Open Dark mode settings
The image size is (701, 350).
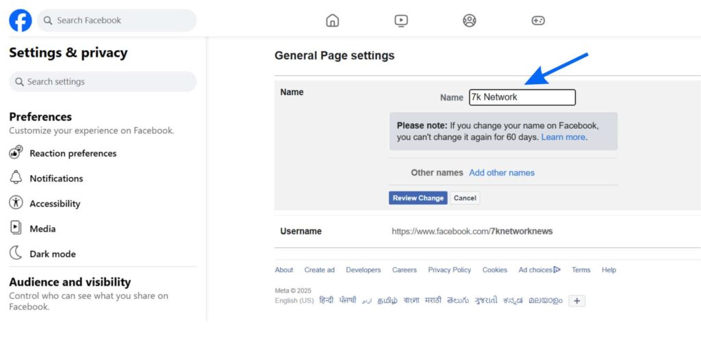click(x=52, y=254)
